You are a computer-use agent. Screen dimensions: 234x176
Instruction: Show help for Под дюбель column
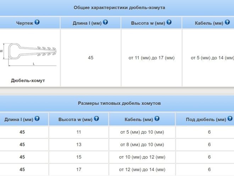[230, 119]
